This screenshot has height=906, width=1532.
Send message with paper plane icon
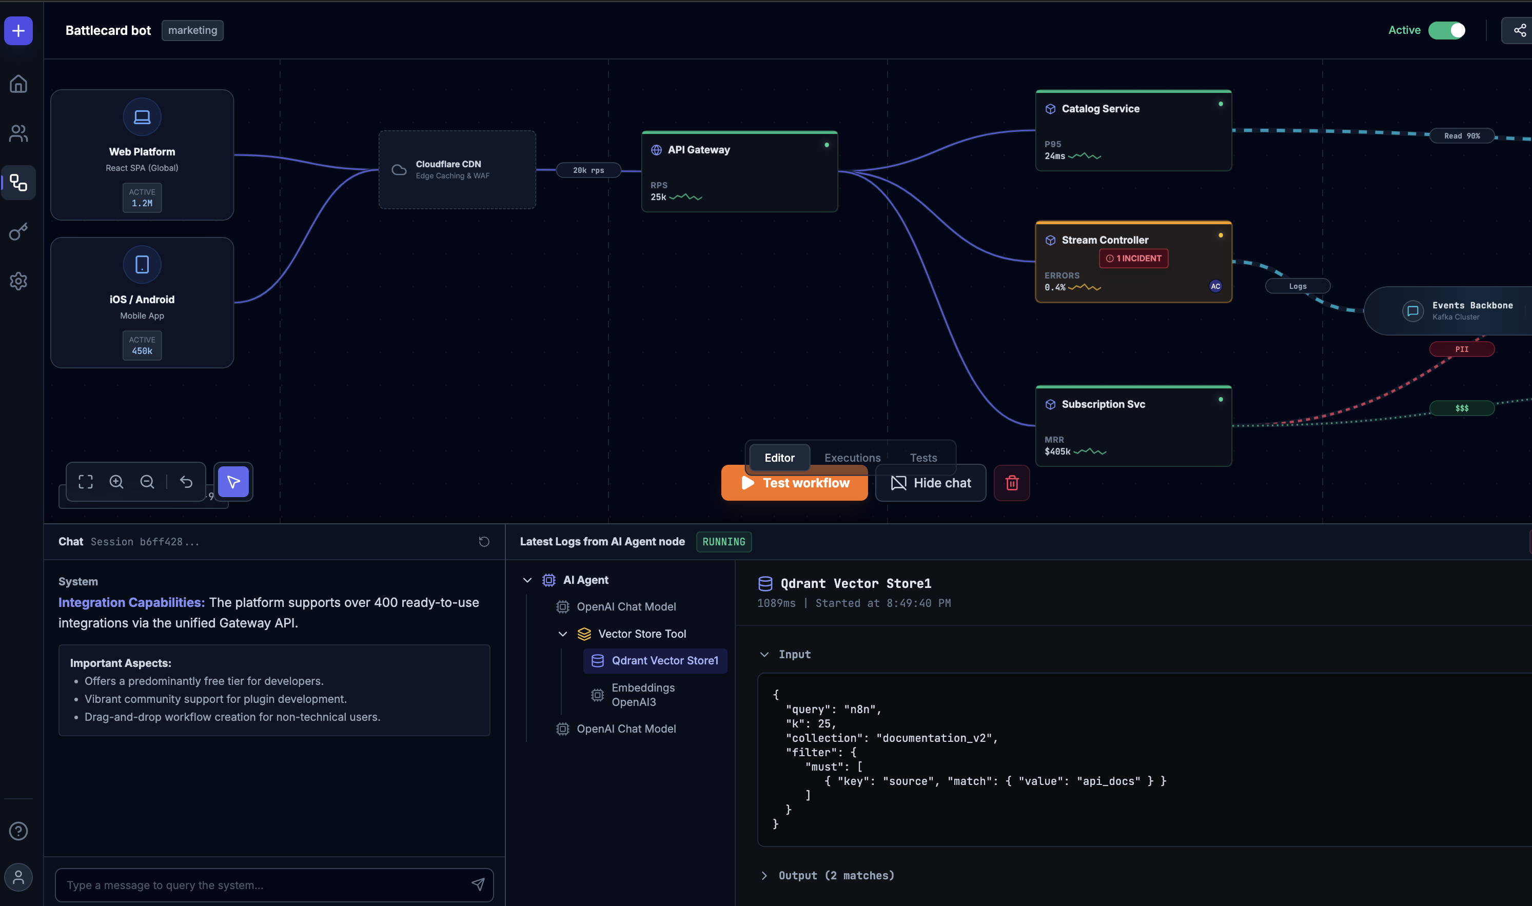[x=478, y=884]
